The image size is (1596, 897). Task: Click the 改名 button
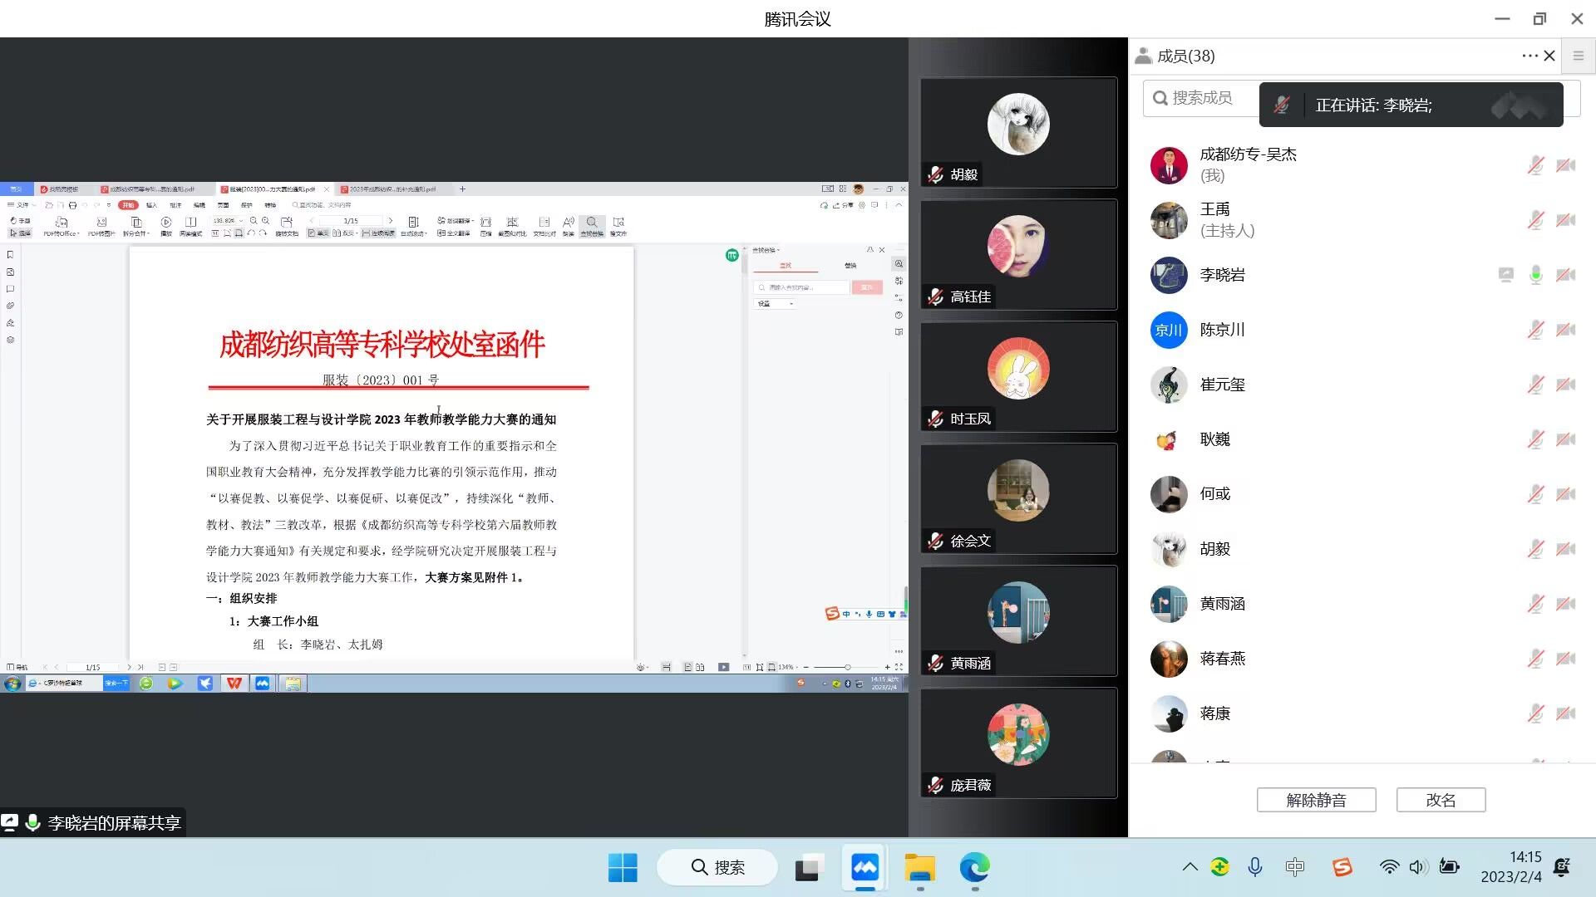coord(1441,800)
